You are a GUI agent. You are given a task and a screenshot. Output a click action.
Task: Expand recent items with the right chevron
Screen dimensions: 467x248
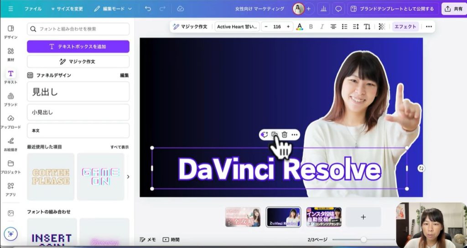128,176
